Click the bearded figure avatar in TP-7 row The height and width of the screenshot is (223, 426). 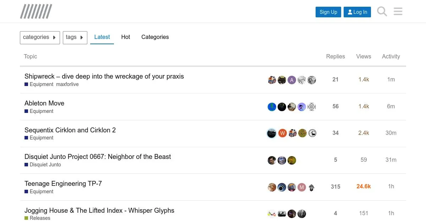(x=312, y=187)
